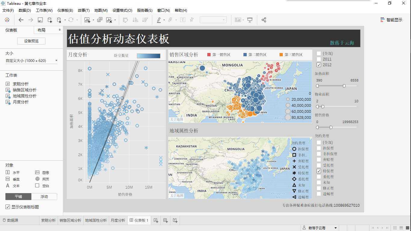Check 委托型 contract type
Viewport: 411px width, 231px height.
(x=319, y=177)
